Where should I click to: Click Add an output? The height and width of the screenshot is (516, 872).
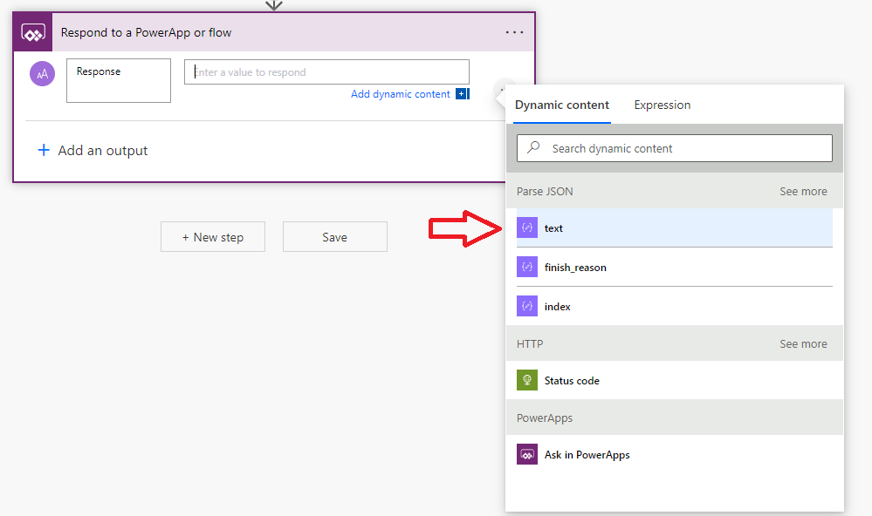[x=103, y=151]
